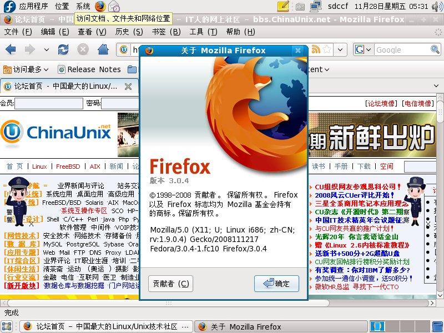444x333 pixels.
Task: Open the URL bar history dropdown
Action: tap(340, 49)
